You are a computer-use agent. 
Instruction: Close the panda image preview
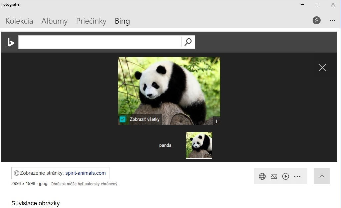tap(322, 68)
